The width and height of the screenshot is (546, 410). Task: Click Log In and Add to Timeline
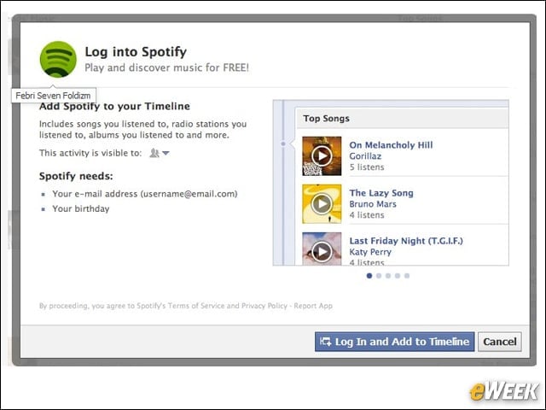(394, 342)
